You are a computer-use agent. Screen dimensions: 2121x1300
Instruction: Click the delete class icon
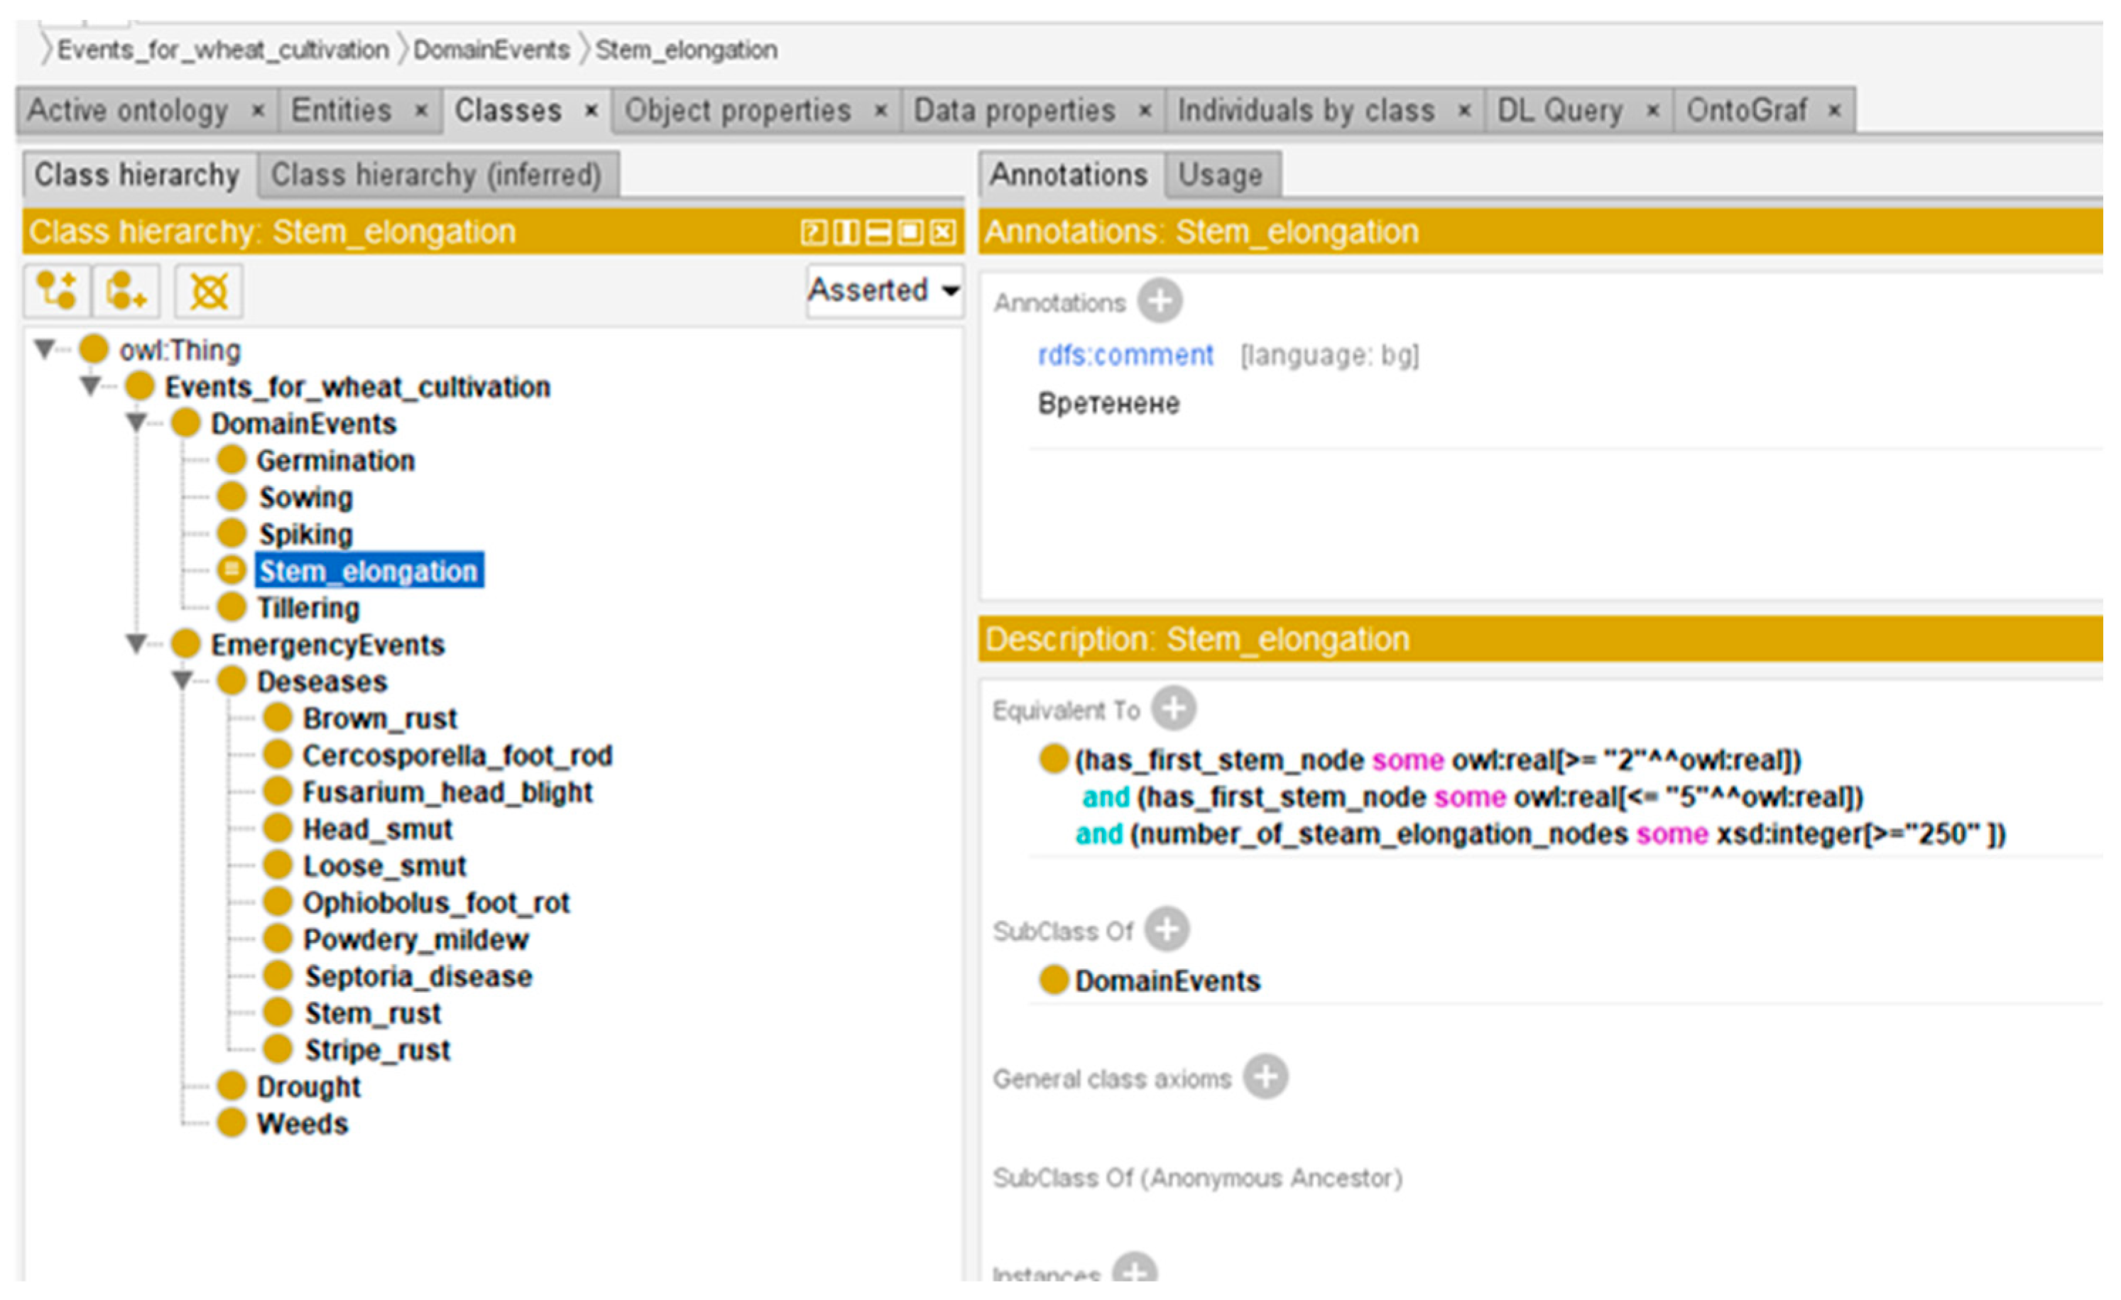208,291
